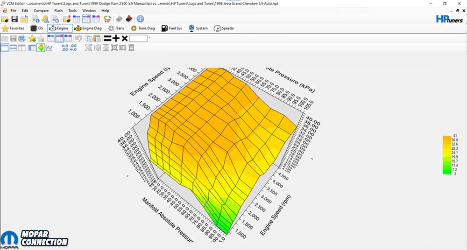Toggle the split horizontal layout view

click(14, 48)
